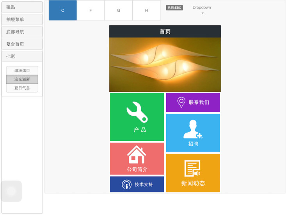
Task: Collapse the 七彩 sidebar section
Action: pos(22,56)
